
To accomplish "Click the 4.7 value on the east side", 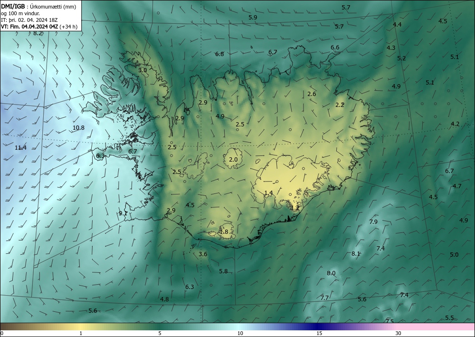I will (457, 186).
